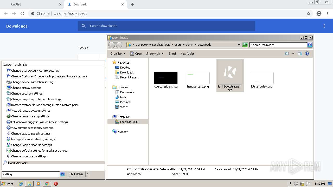Bookmark this page with the star icon
The width and height of the screenshot is (333, 187).
click(309, 14)
